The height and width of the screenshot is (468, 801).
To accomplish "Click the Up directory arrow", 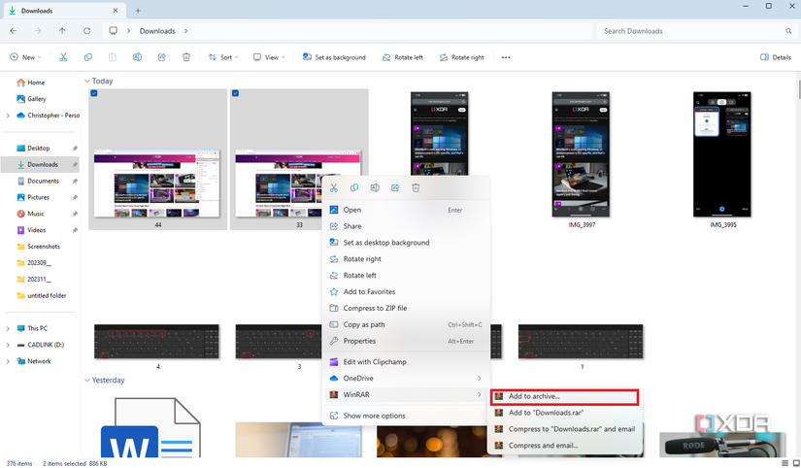I will point(62,31).
